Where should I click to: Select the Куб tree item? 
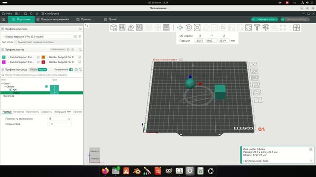click(x=14, y=89)
